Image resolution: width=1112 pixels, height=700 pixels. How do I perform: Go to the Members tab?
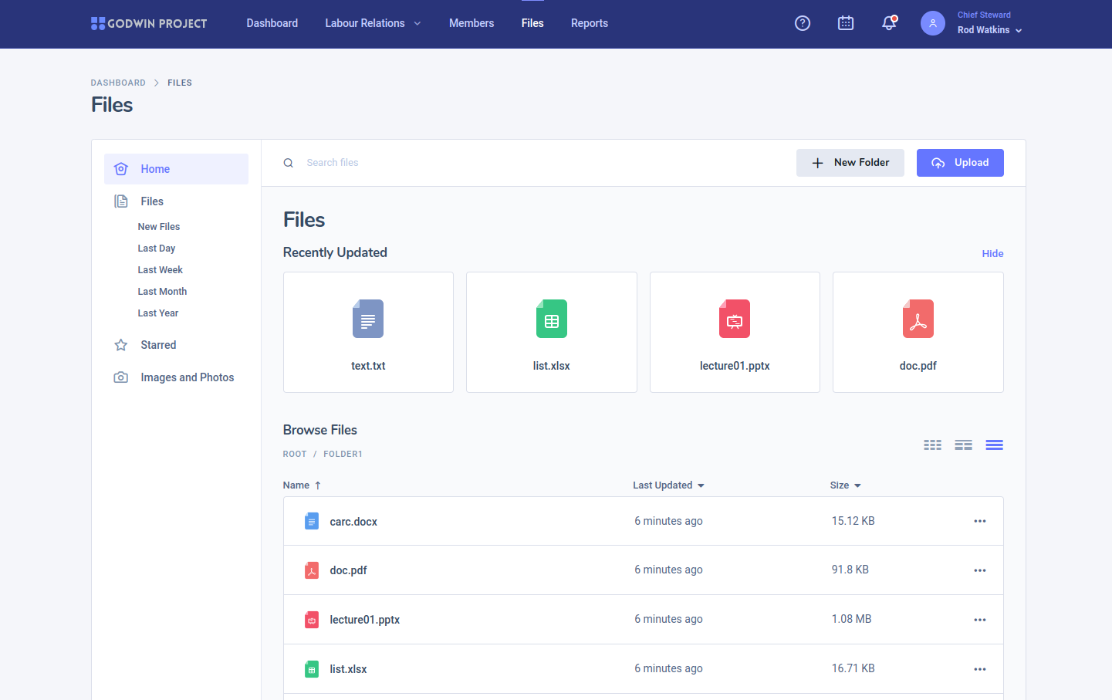click(x=471, y=23)
